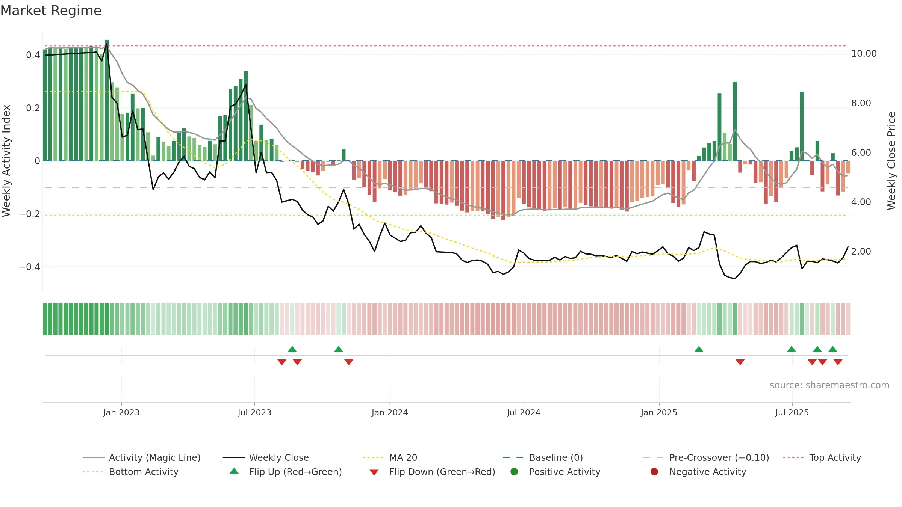Click the 10.00 price axis tick
902x507 pixels.
point(864,54)
